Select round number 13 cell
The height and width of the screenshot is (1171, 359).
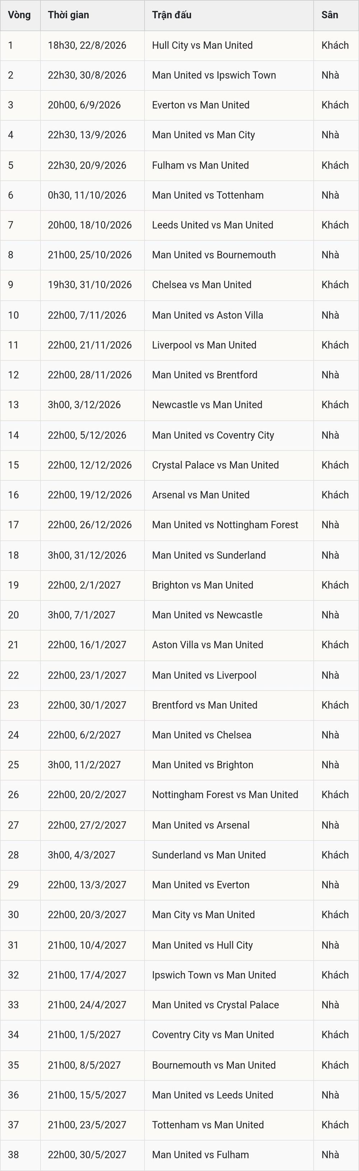(20, 405)
